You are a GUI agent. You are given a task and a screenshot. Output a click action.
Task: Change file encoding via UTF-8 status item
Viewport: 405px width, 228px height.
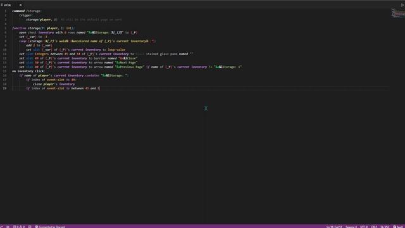coord(364,227)
